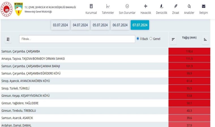This screenshot has width=215, height=127.
Task: Click the Ziraat feather icon
Action: tap(175, 6)
